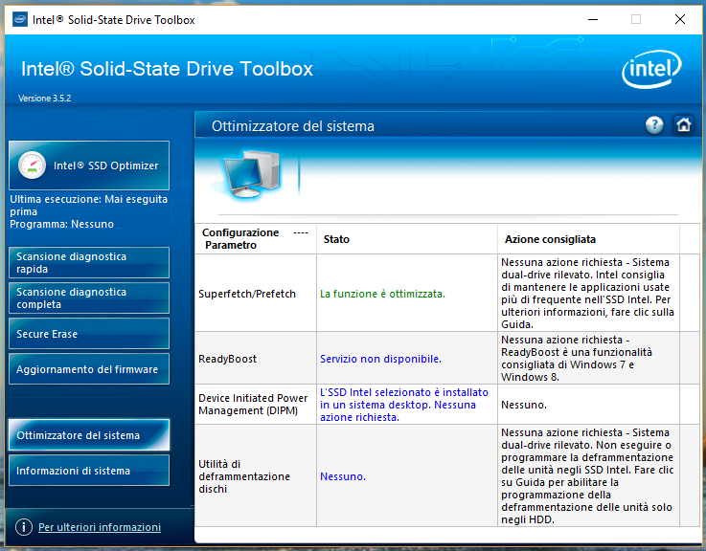This screenshot has height=551, width=706.
Task: Select Ottimizzatore del sistema in sidebar
Action: 89,435
